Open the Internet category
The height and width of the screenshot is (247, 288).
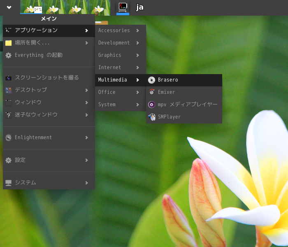coord(121,68)
